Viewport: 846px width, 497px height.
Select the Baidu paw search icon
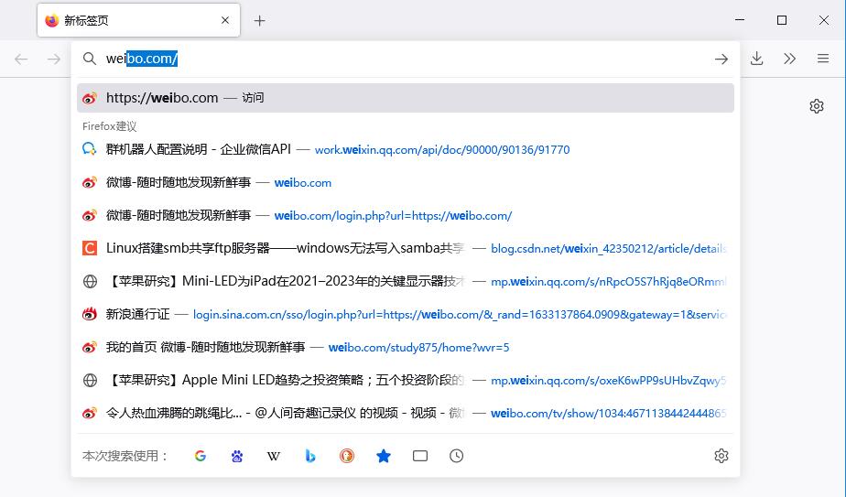pos(237,456)
